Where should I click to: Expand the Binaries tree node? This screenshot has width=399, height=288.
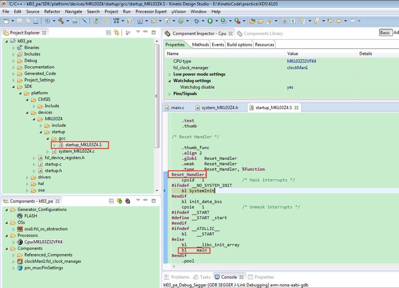click(x=14, y=48)
